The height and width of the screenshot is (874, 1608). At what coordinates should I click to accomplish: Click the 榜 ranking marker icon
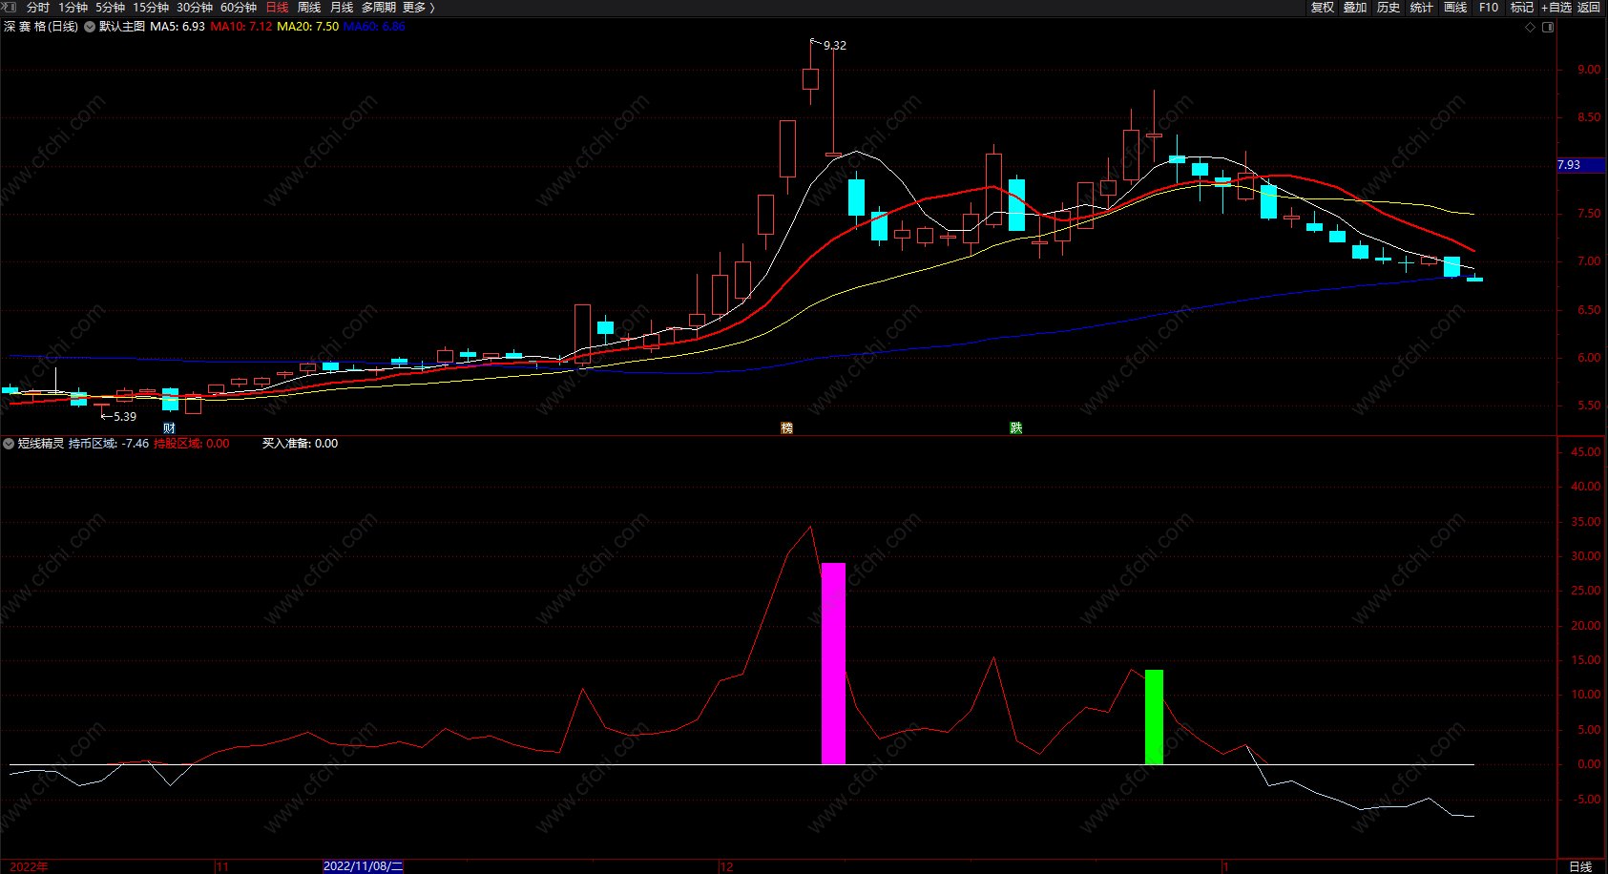click(787, 427)
